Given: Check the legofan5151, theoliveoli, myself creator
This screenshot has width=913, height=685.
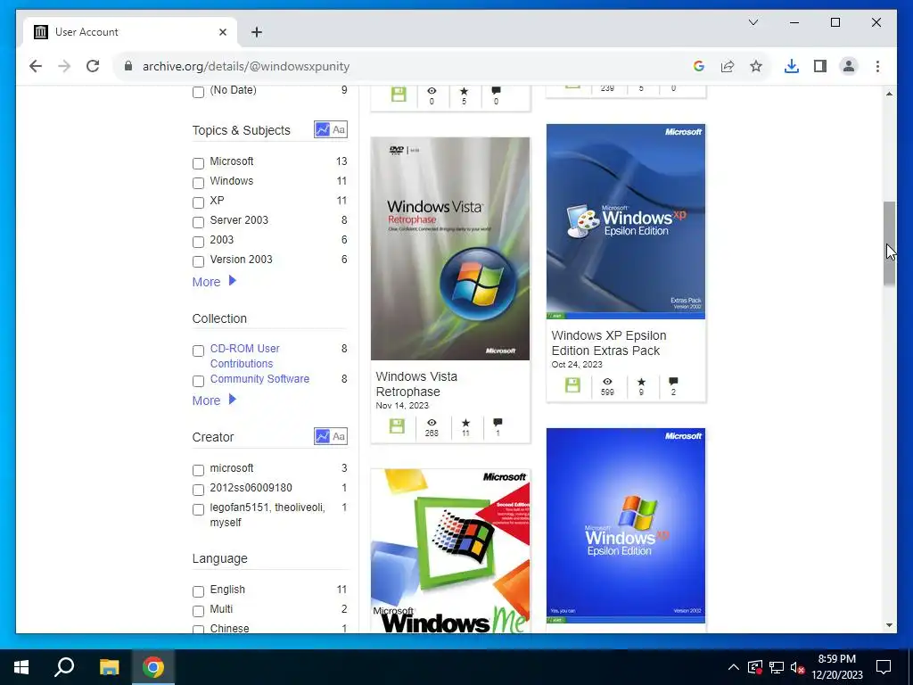Looking at the screenshot, I should click(x=198, y=509).
